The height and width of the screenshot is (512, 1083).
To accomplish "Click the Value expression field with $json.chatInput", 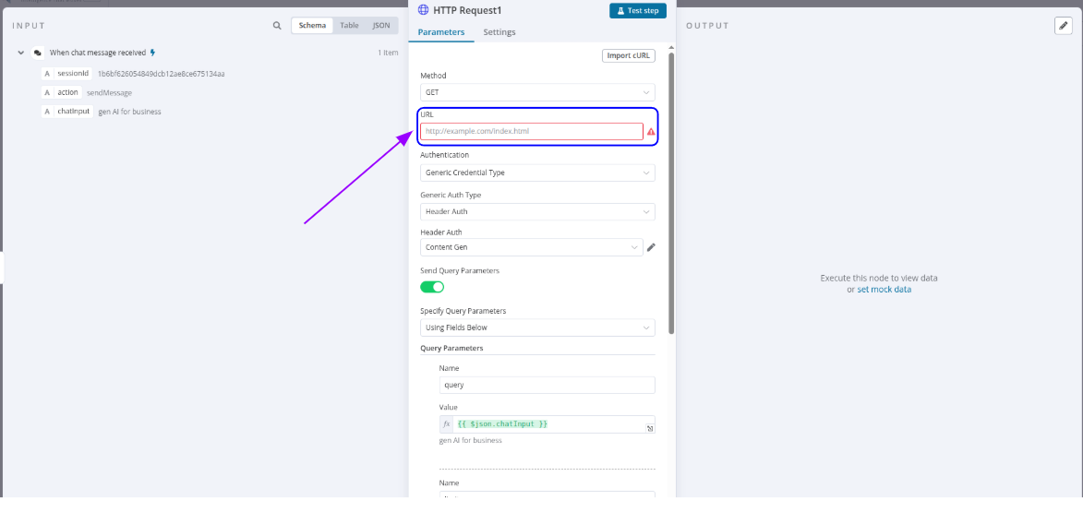I will [547, 423].
